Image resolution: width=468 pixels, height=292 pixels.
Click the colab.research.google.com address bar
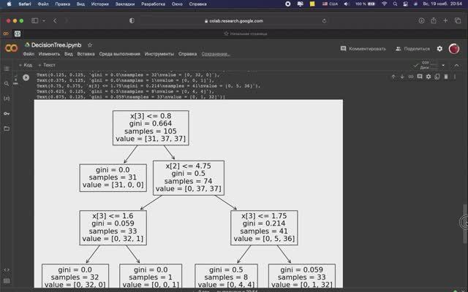pyautogui.click(x=234, y=21)
